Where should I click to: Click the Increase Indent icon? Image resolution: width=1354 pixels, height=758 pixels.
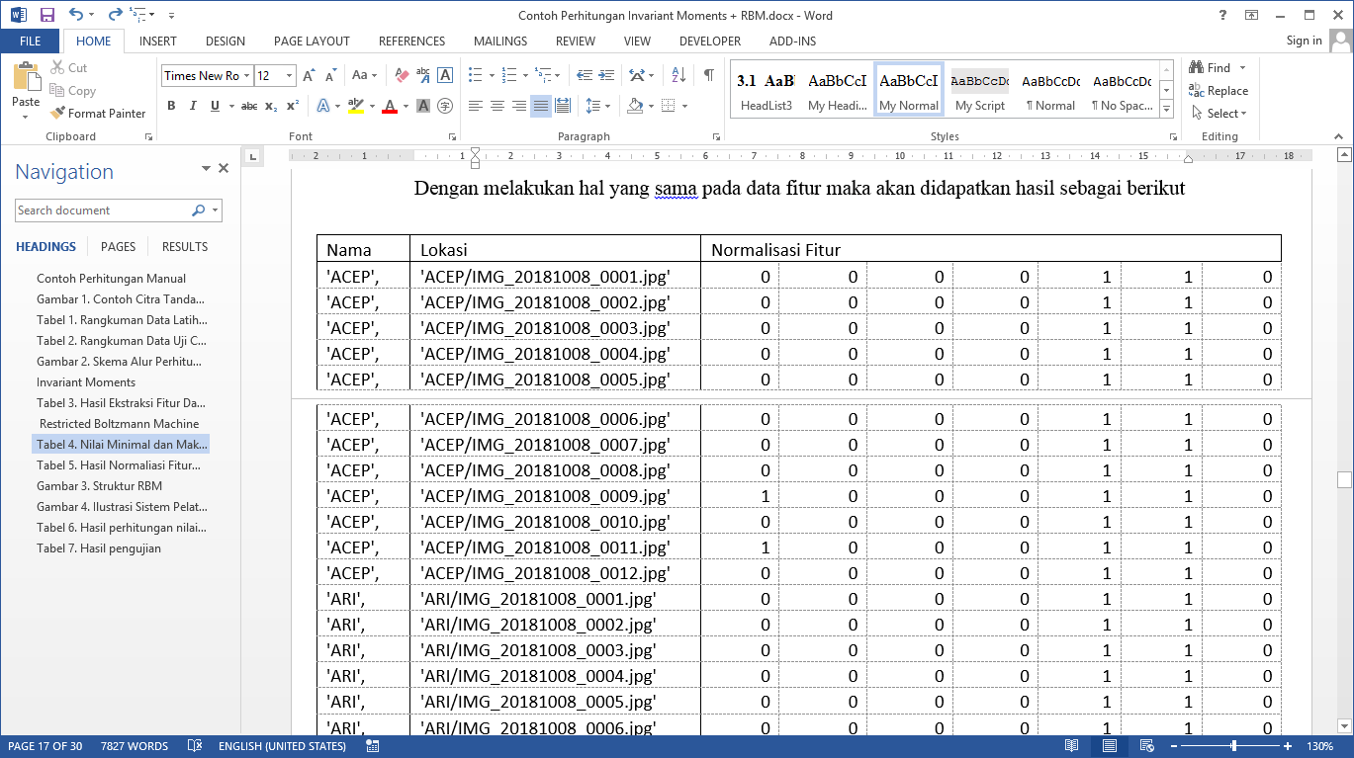[x=605, y=75]
